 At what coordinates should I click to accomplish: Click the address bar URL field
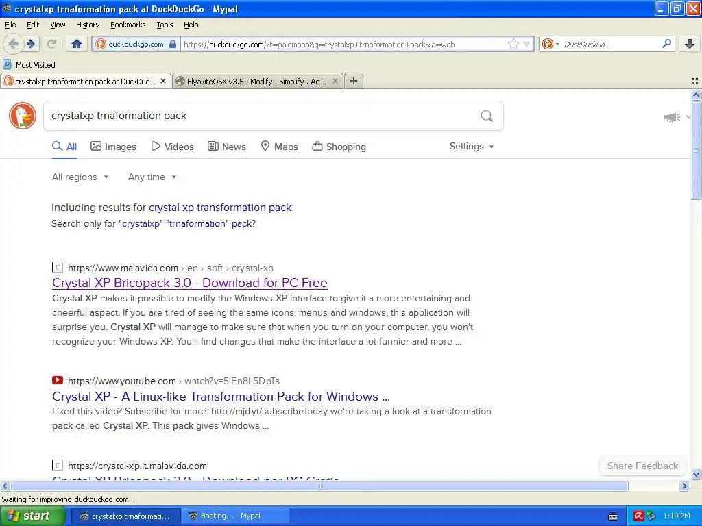344,44
